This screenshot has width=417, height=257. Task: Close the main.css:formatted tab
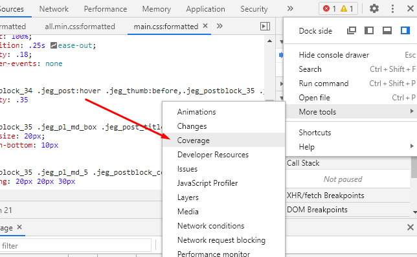point(205,26)
